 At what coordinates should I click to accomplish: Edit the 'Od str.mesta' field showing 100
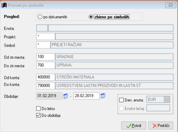pyautogui.click(x=46, y=57)
